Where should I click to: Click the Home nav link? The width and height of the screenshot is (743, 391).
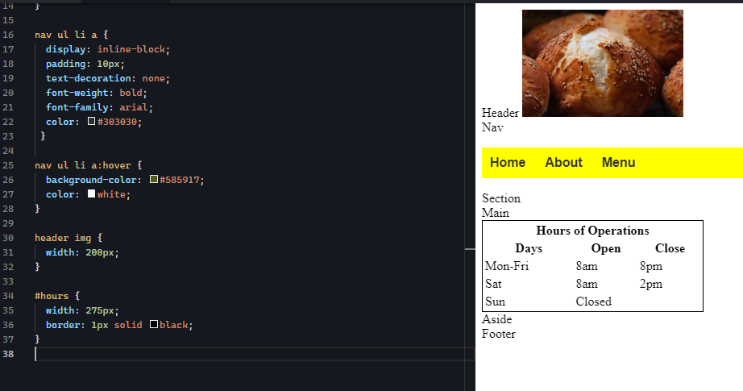pyautogui.click(x=508, y=163)
